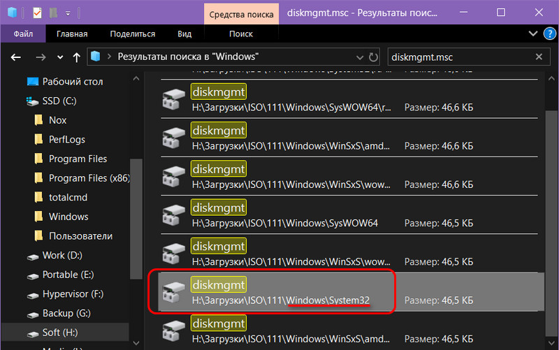Open recent locations dropdown arrow

point(60,57)
